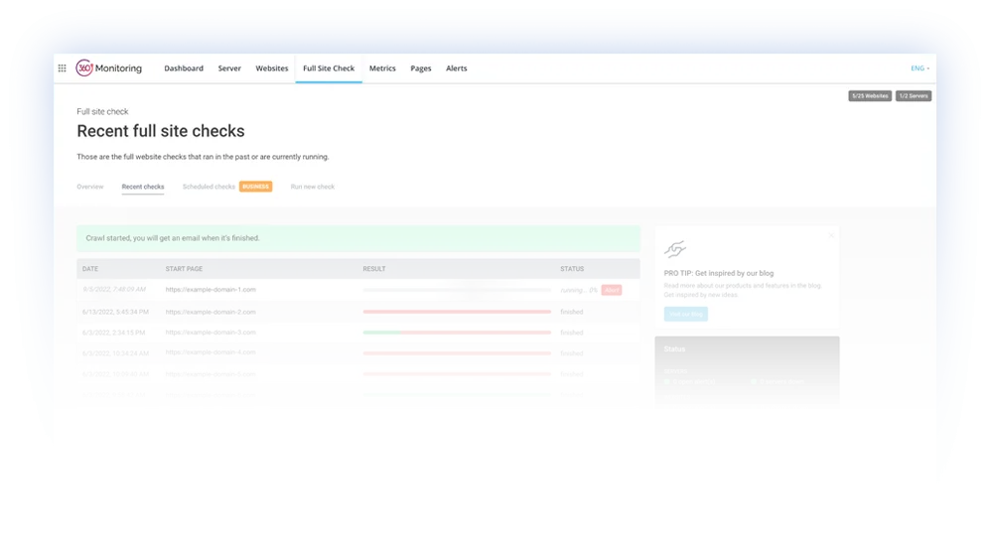Open the https://example-domain-1.com row
Viewport: 990px width, 539px height.
point(358,290)
